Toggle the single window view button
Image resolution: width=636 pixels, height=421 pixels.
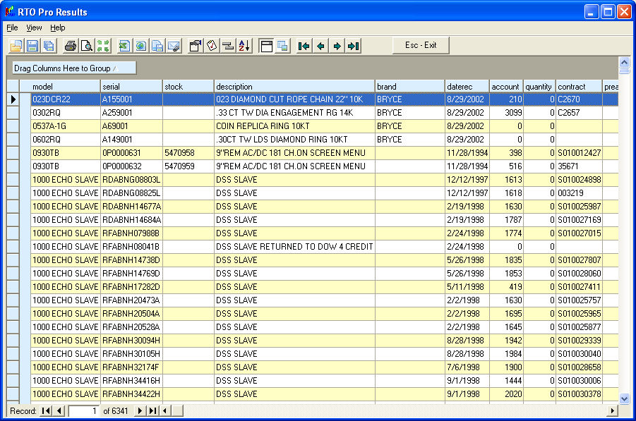coord(266,46)
